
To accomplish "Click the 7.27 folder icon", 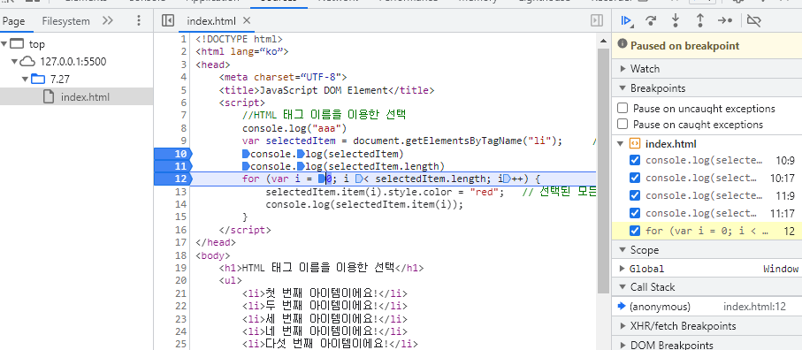I will [38, 80].
